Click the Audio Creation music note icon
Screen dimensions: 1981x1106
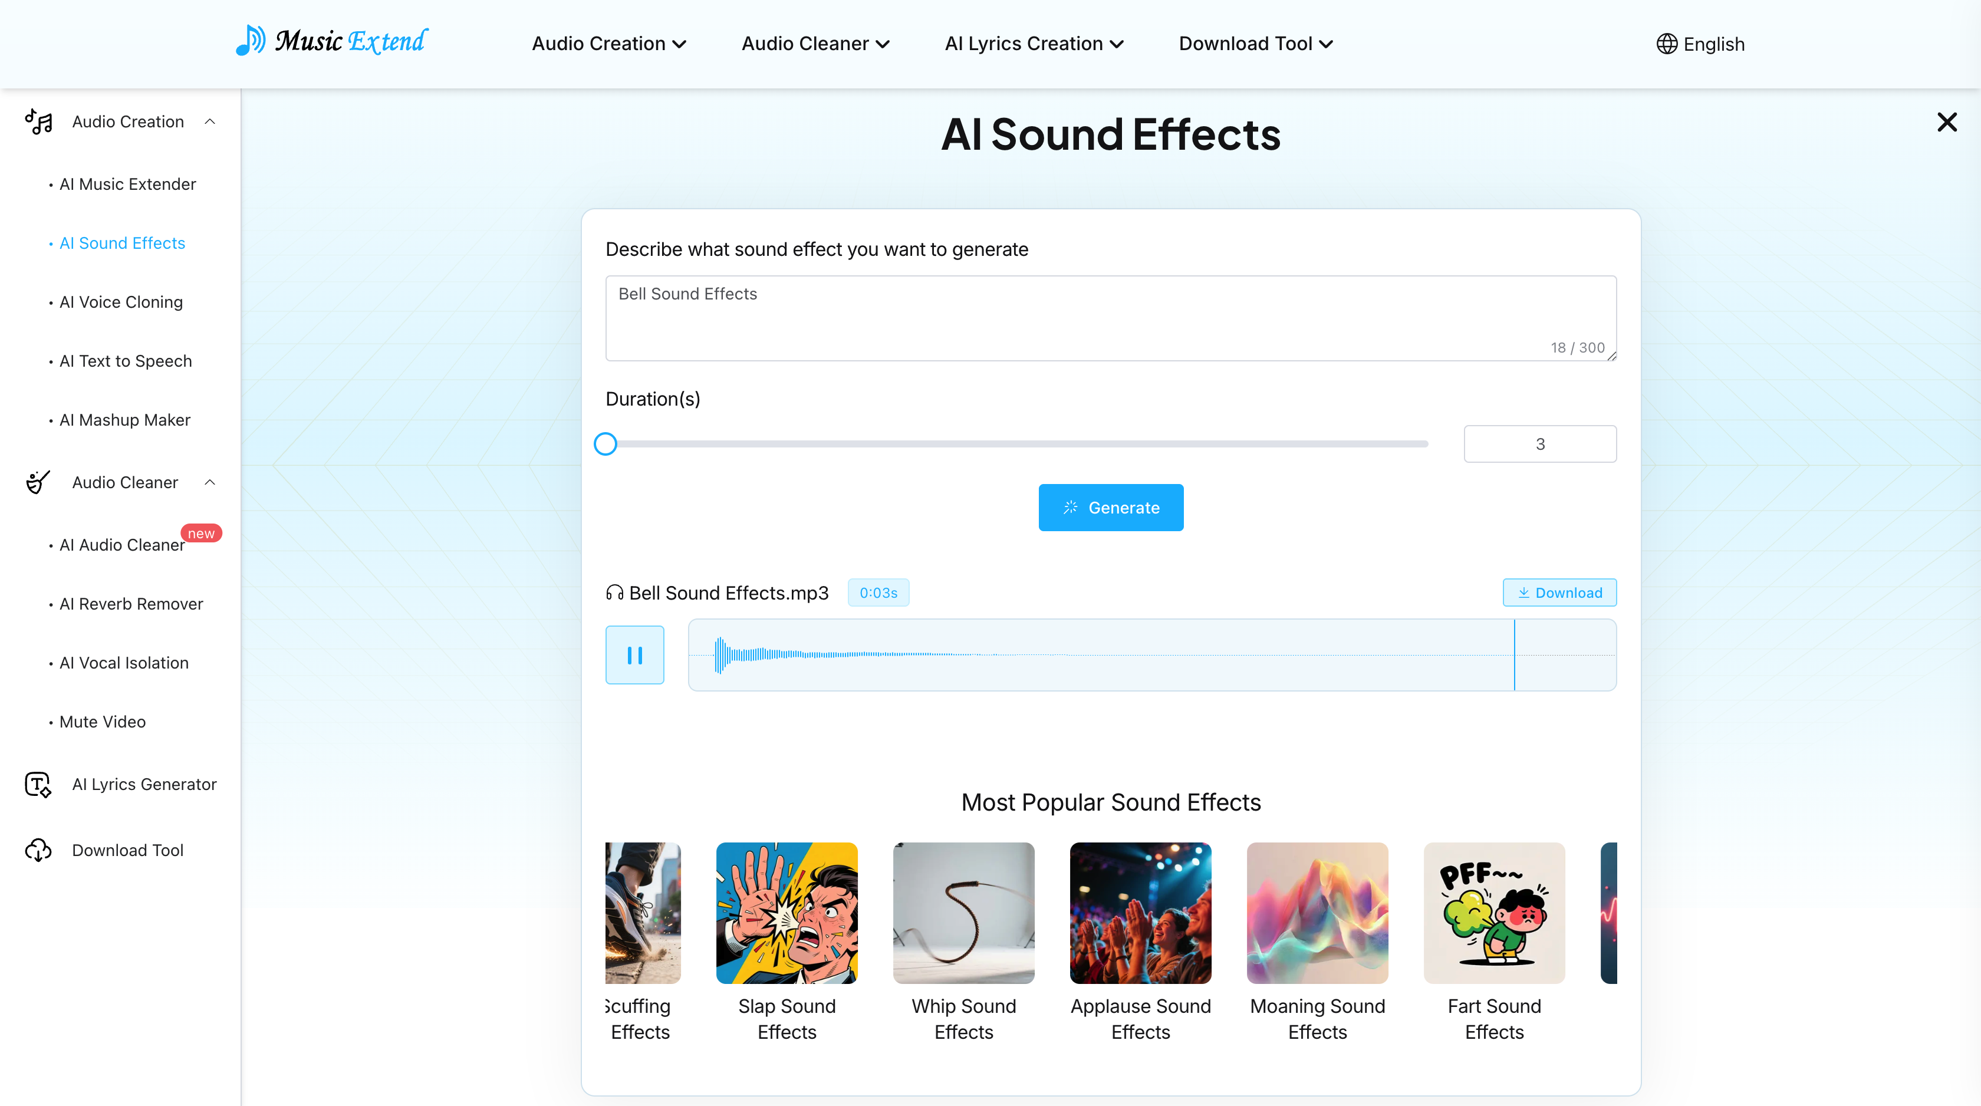coord(38,121)
